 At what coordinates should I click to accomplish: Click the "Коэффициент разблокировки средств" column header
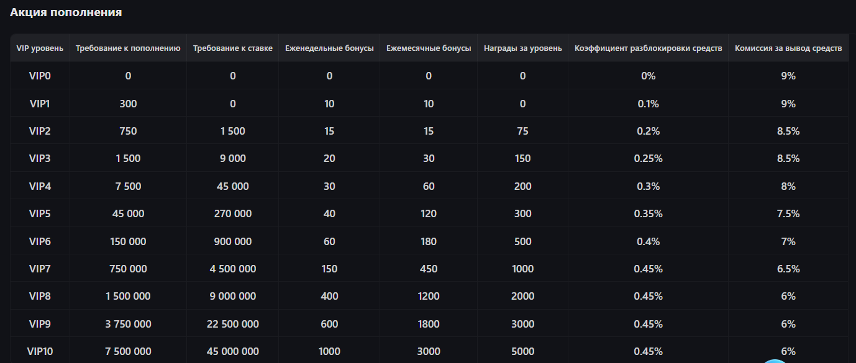[648, 48]
